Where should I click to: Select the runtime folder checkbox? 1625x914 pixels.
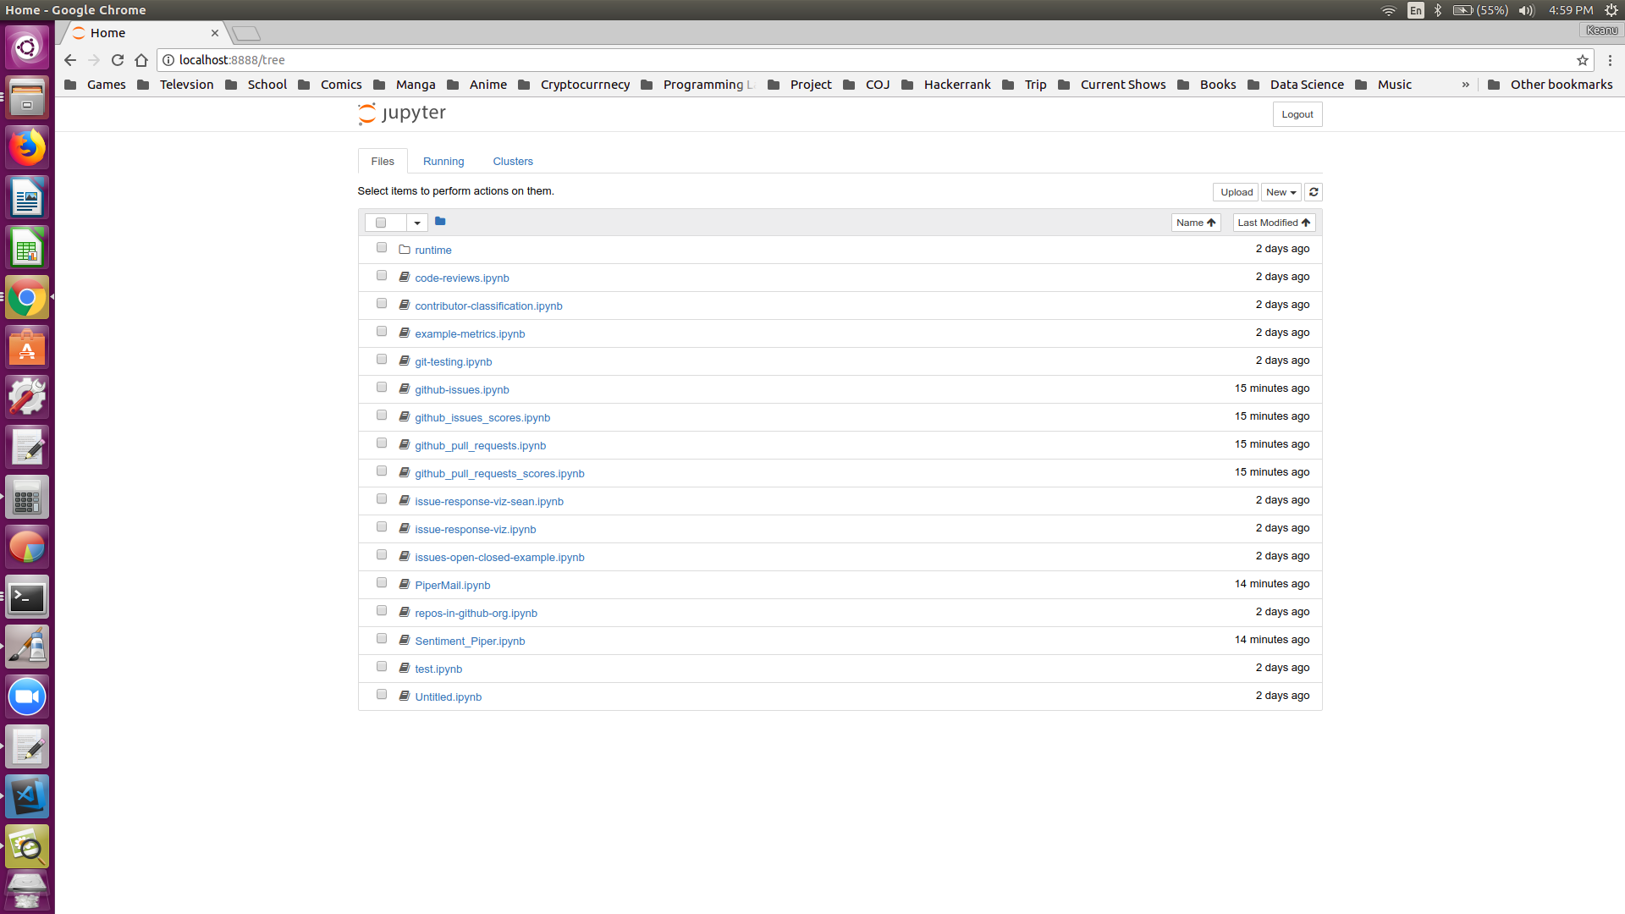click(x=382, y=248)
